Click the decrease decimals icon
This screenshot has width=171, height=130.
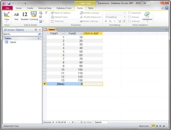pos(124,21)
